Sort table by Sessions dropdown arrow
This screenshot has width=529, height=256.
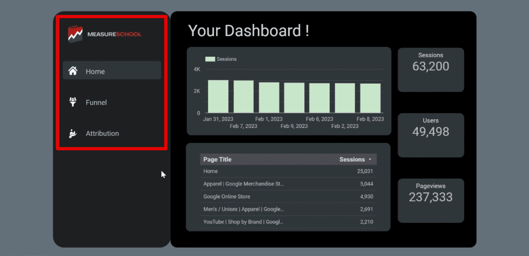370,159
